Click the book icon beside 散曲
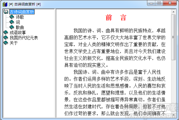Image resolution: width=179 pixels, height=120 pixels. [12, 27]
